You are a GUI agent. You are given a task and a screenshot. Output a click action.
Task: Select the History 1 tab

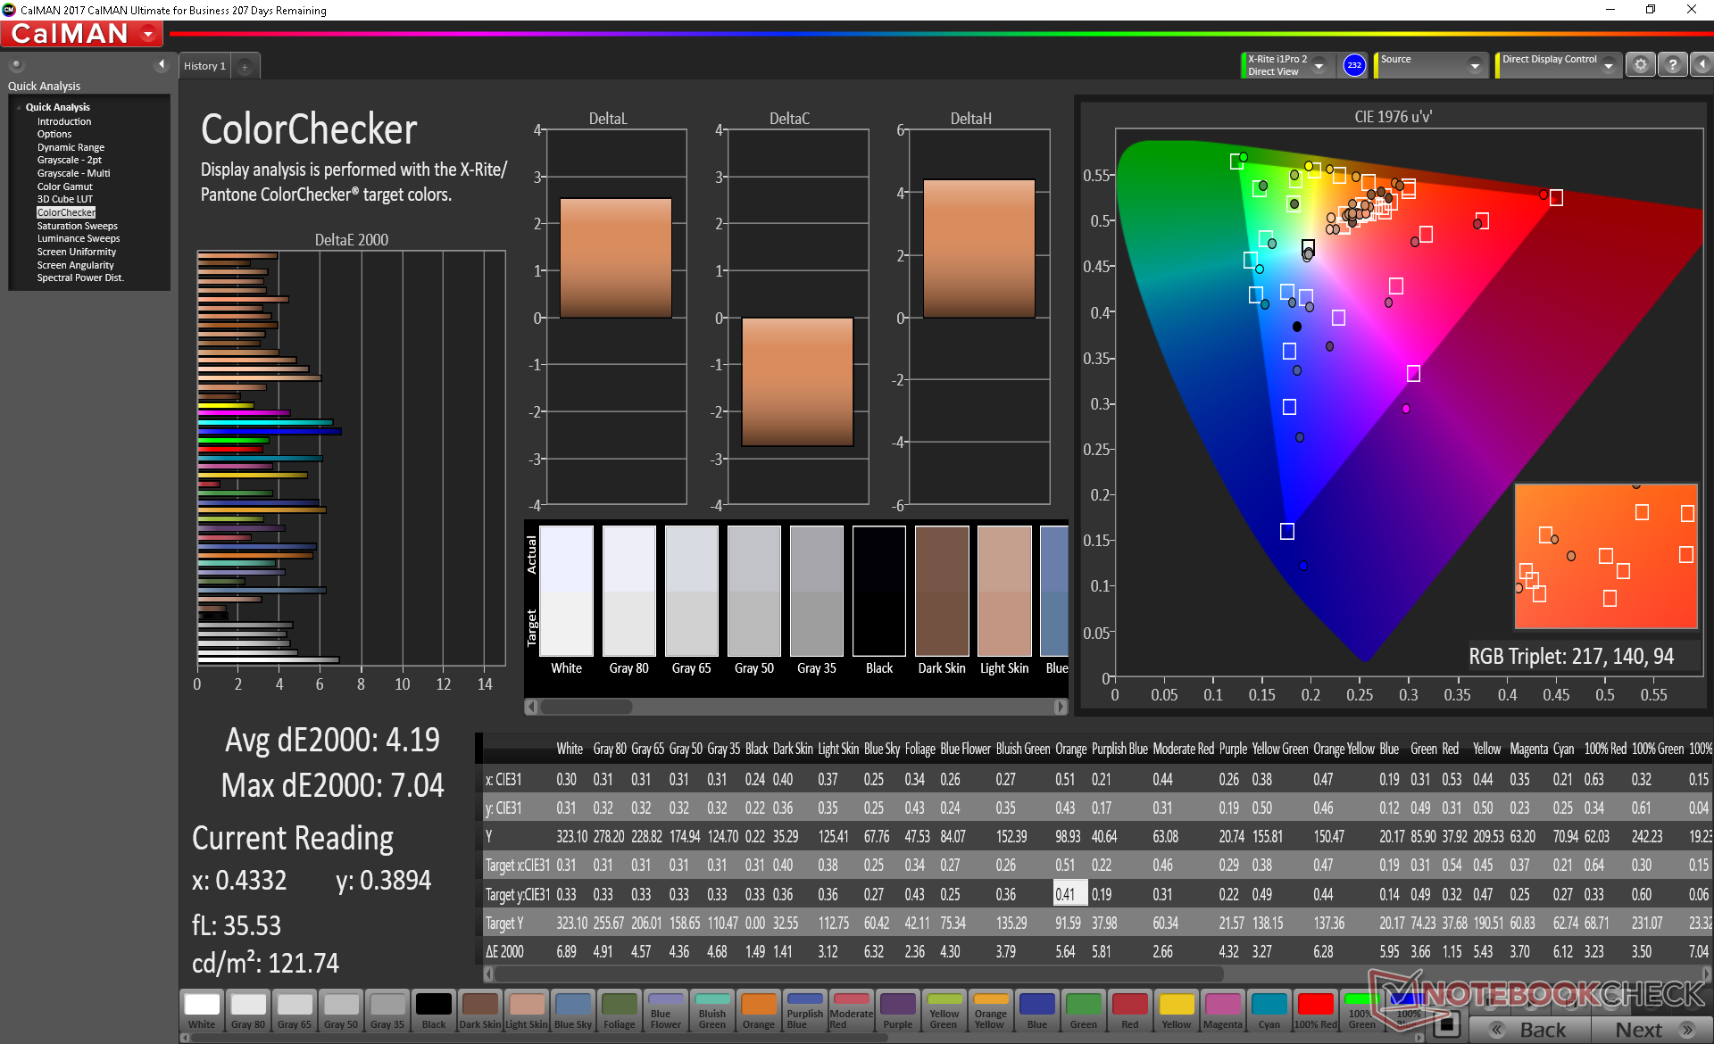point(204,67)
